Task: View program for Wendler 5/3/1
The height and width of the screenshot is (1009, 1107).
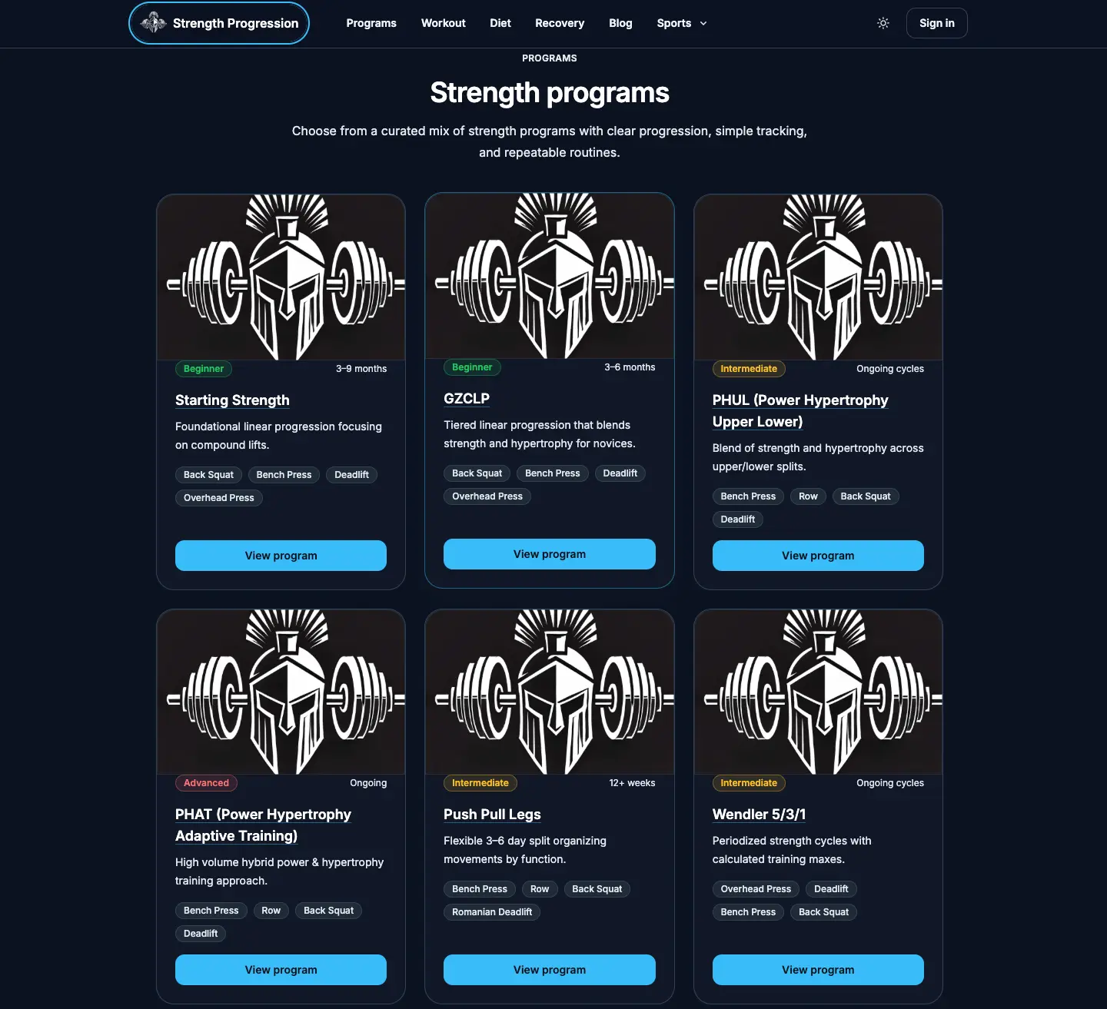Action: pyautogui.click(x=818, y=970)
